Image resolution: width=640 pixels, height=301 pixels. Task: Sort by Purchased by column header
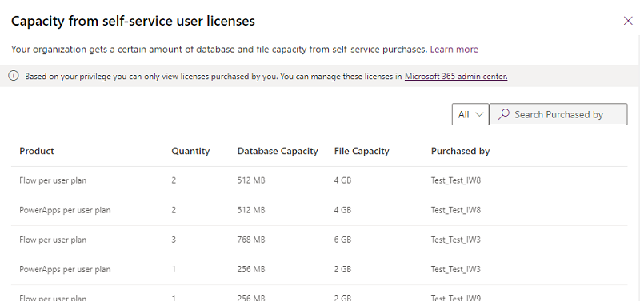(x=461, y=151)
